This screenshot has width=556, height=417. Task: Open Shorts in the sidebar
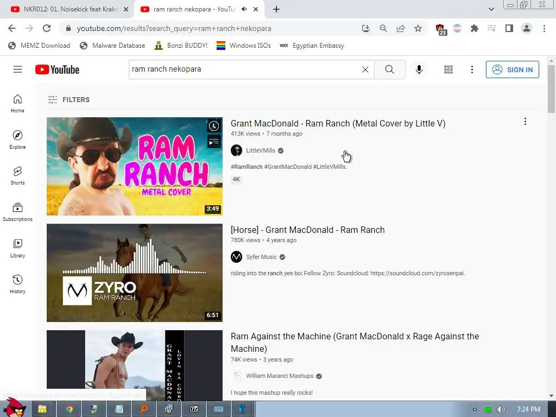coord(17,176)
